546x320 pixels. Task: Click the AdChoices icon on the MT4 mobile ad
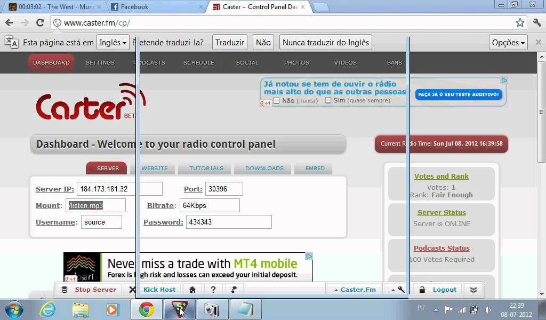[309, 257]
